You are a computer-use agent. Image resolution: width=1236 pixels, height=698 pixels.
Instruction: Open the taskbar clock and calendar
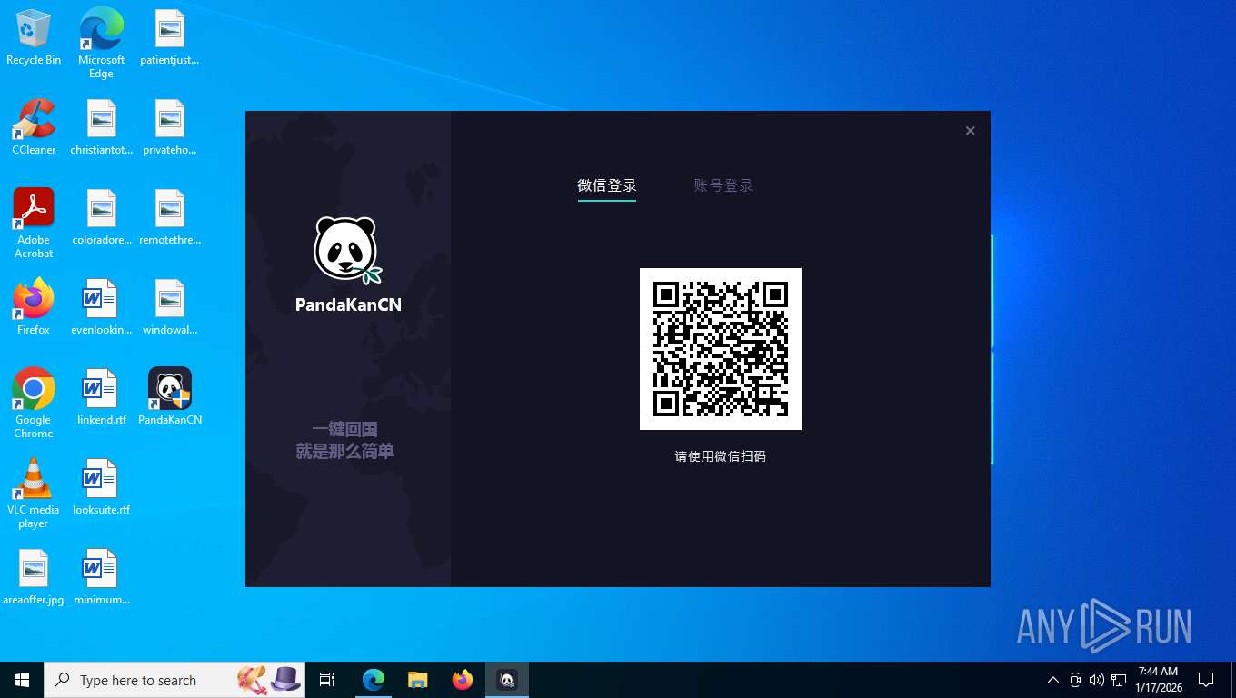tap(1158, 680)
